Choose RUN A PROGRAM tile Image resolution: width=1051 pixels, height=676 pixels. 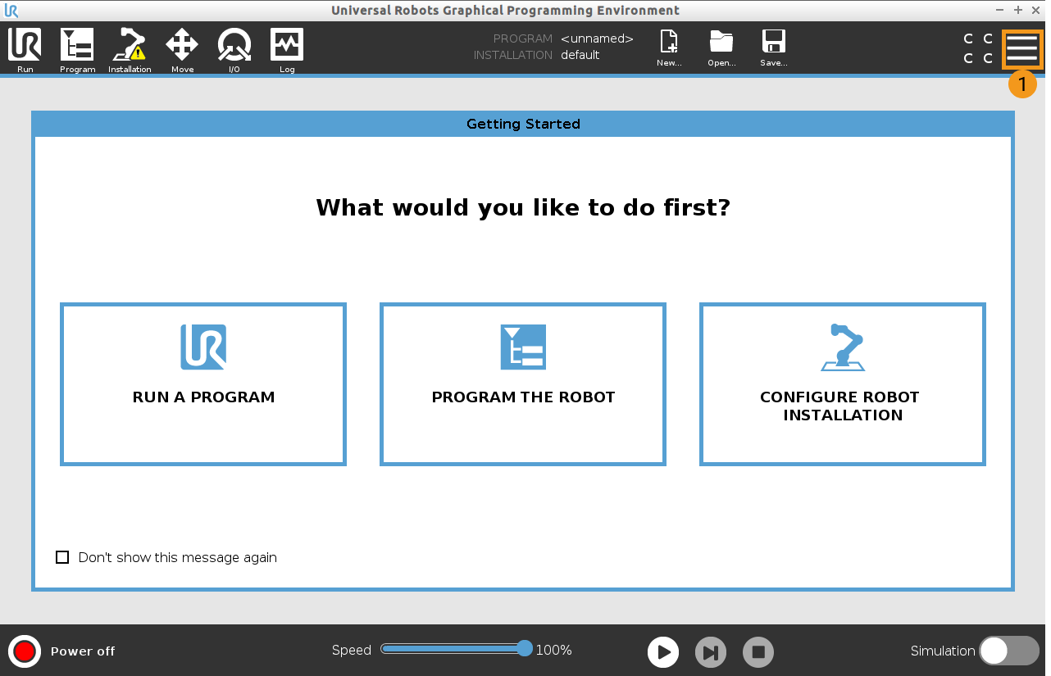coord(203,383)
